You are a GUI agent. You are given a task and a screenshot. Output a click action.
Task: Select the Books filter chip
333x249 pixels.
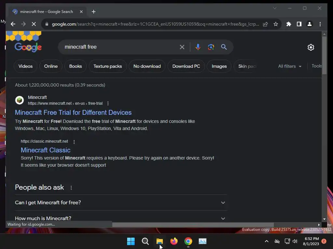75,66
